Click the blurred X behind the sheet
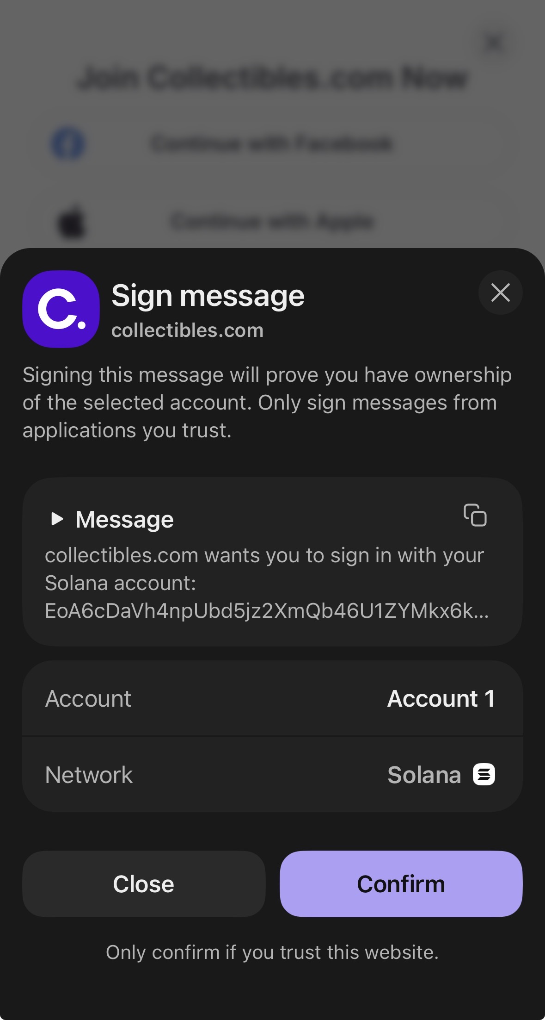 click(494, 43)
